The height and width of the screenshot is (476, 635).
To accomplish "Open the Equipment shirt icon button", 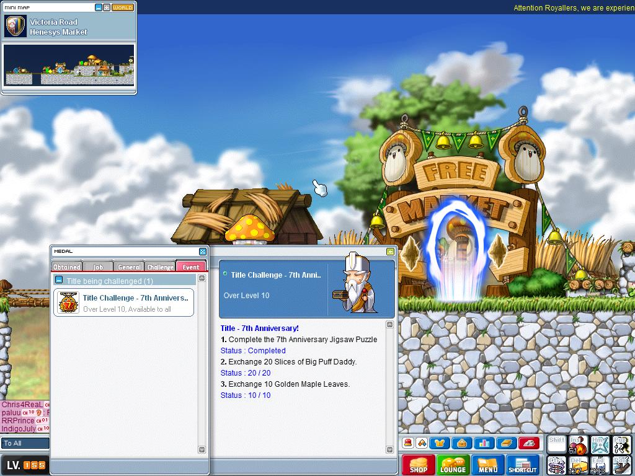I will (x=440, y=443).
